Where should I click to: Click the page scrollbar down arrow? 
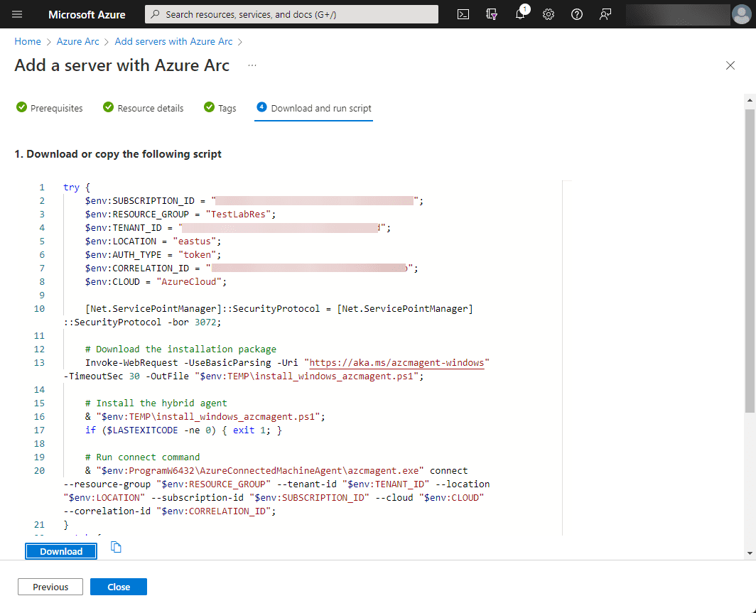point(750,553)
